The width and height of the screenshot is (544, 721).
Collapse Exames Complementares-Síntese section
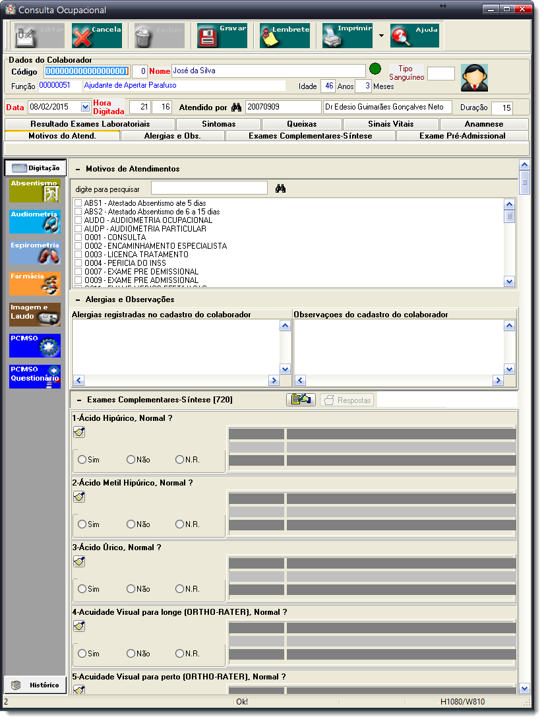(x=79, y=400)
